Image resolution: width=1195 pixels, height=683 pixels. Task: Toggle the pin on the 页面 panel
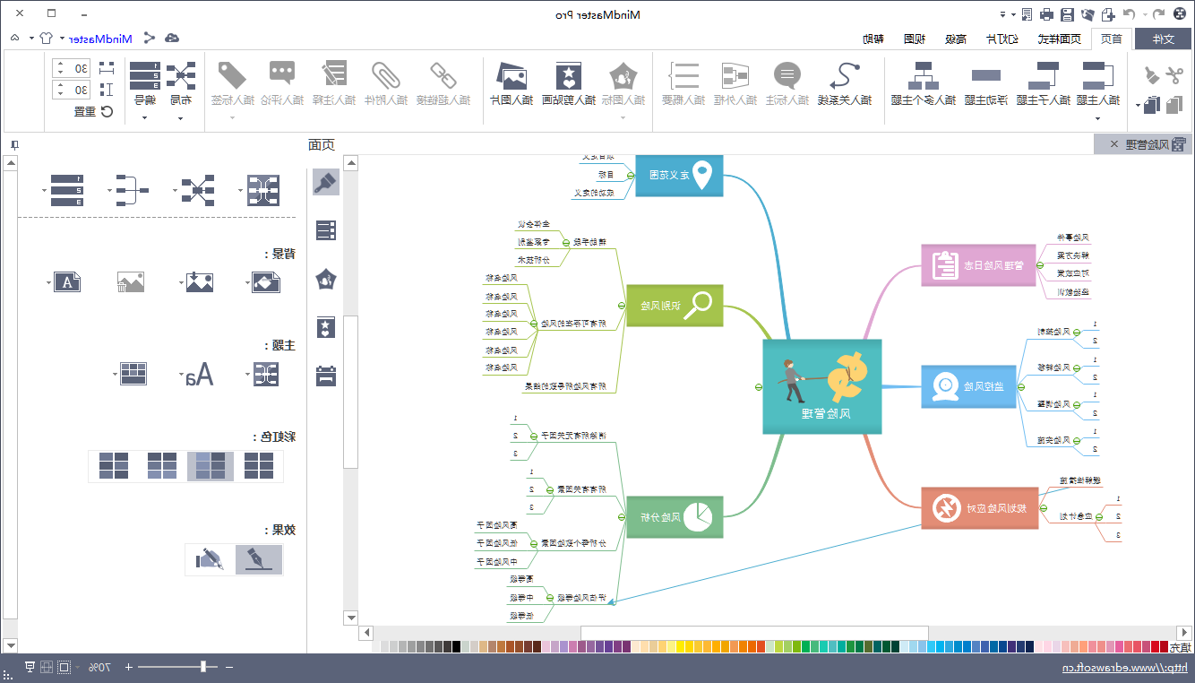tap(13, 144)
